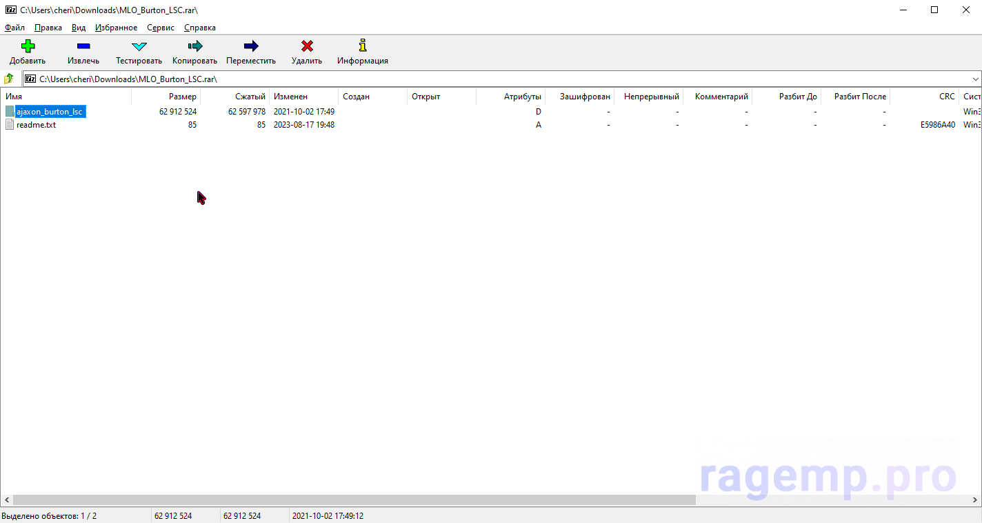Click the Copy arrow toolbar icon
Image resolution: width=982 pixels, height=523 pixels.
coord(194,46)
